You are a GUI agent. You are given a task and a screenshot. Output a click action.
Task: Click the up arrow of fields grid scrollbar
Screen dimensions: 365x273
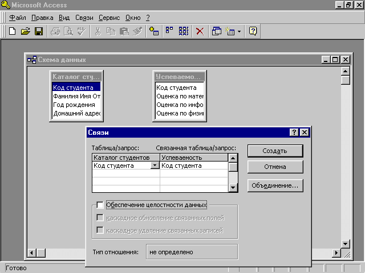coord(233,158)
